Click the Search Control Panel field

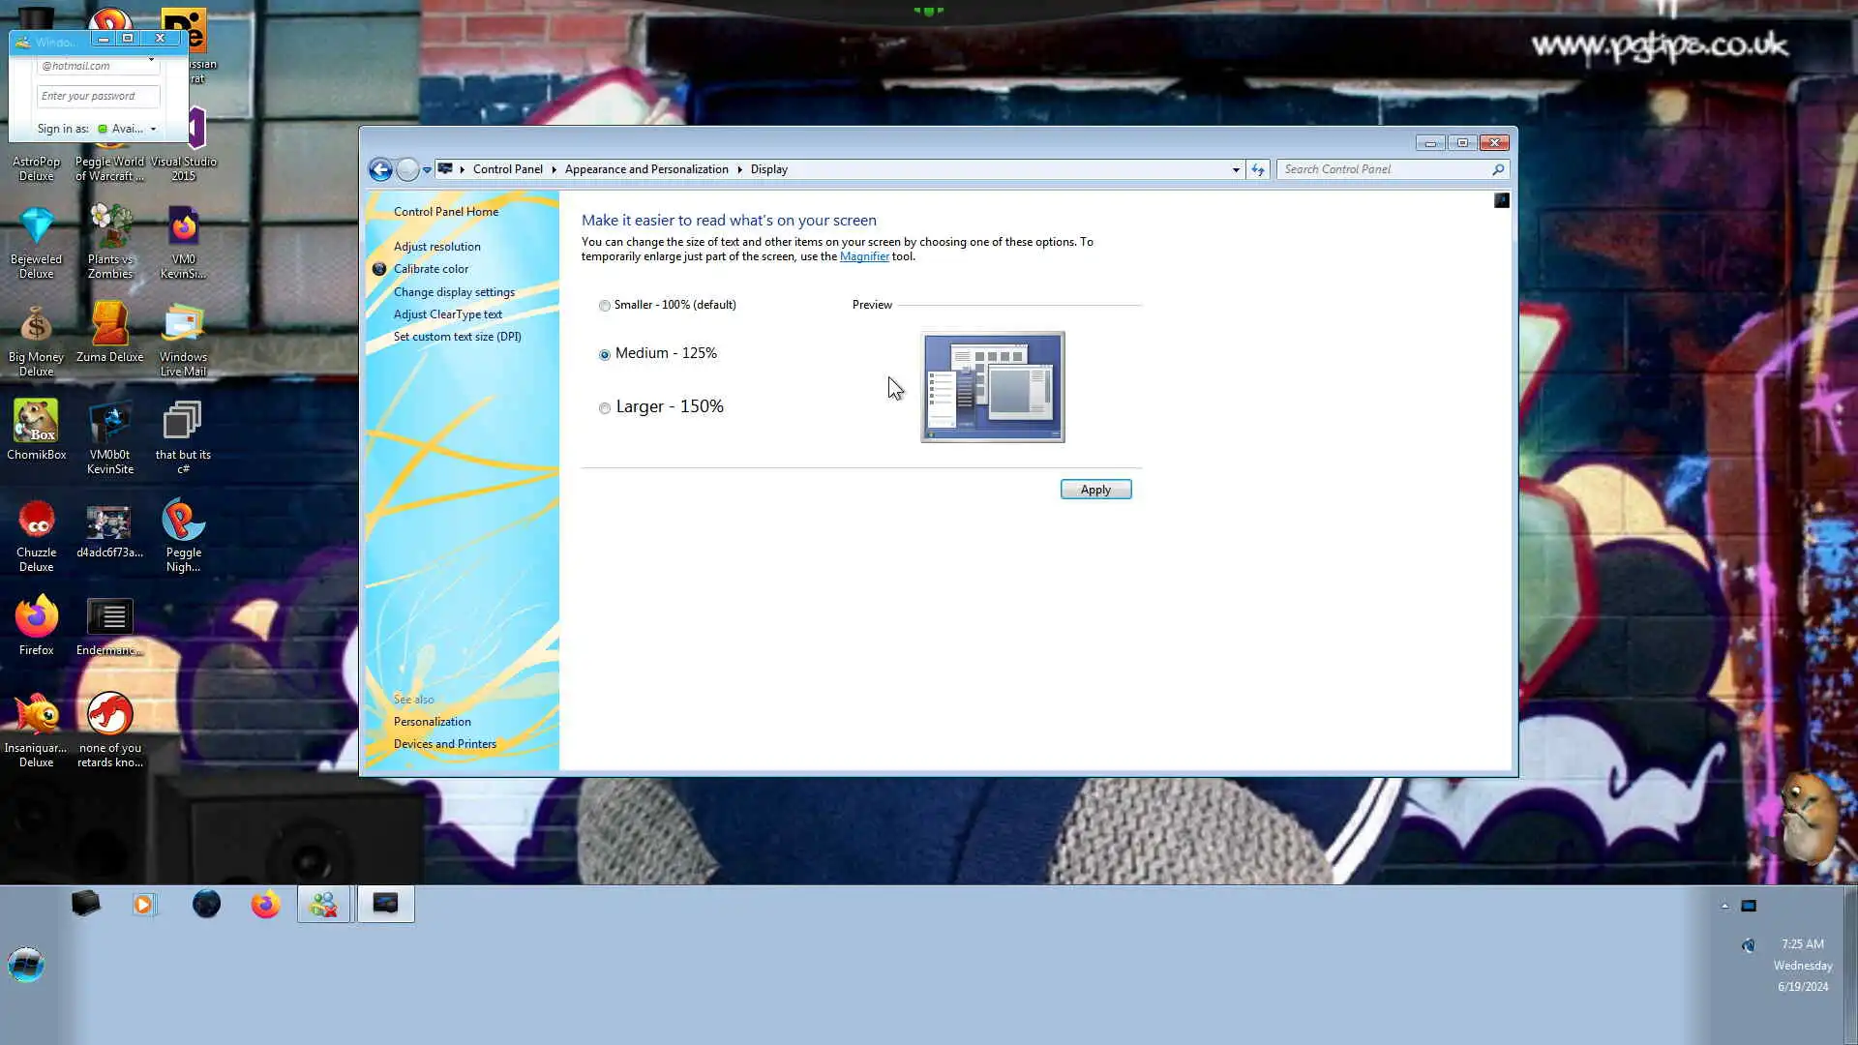tap(1384, 169)
